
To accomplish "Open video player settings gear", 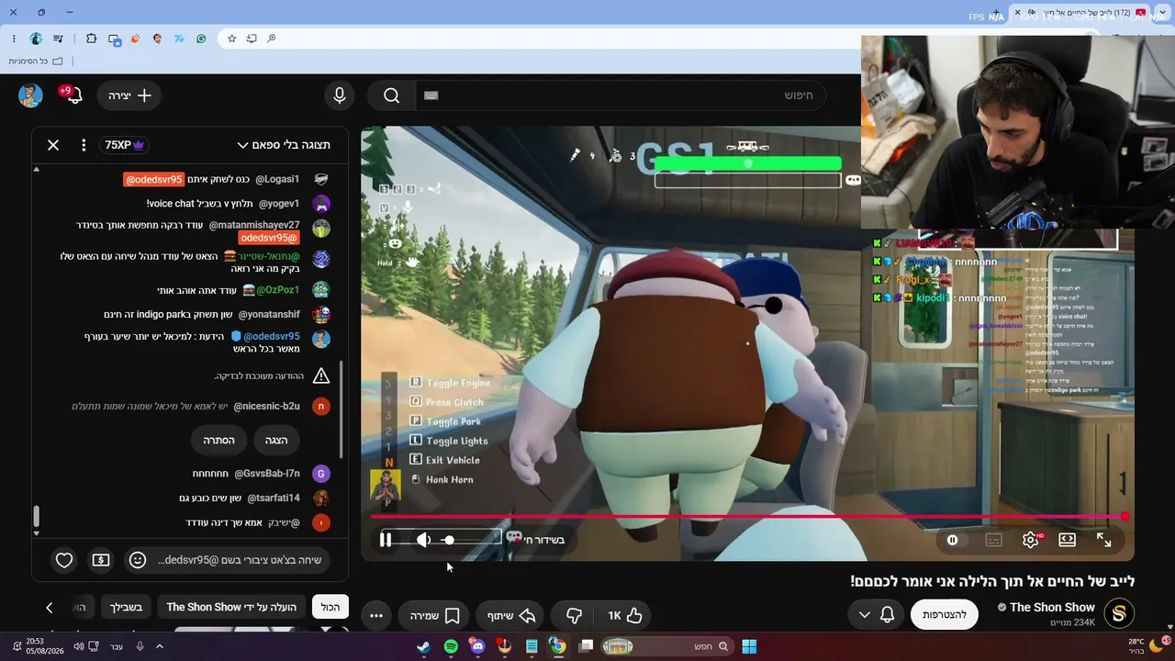I will pos(1030,540).
